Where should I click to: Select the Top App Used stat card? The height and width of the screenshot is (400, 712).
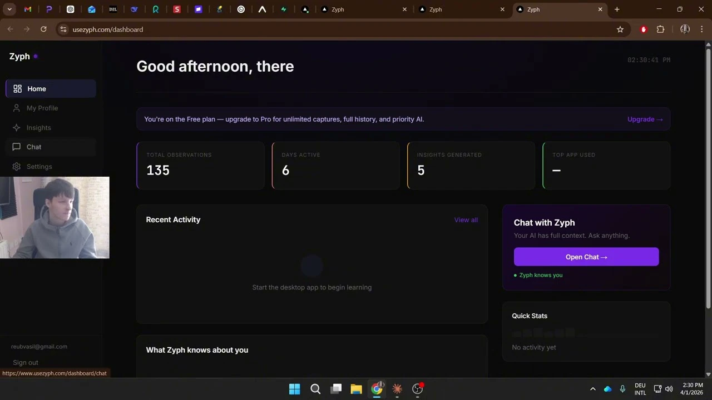(x=606, y=166)
